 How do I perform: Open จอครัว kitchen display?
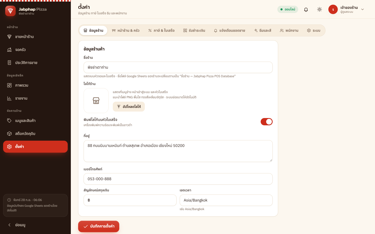point(35,50)
